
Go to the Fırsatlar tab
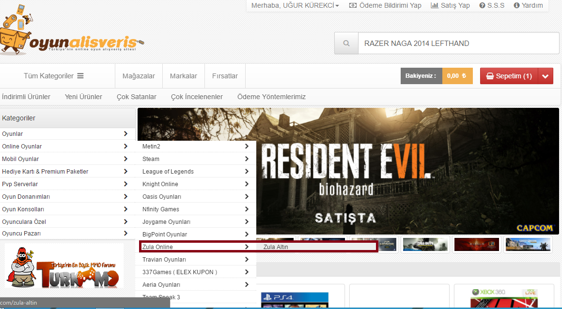pyautogui.click(x=225, y=76)
